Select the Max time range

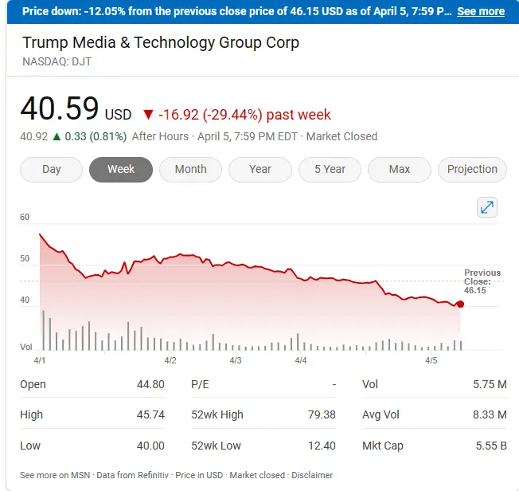point(400,169)
